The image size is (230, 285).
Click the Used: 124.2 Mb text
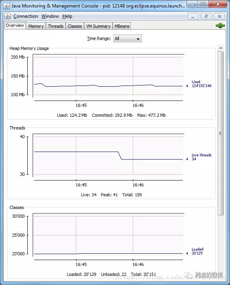72,115
